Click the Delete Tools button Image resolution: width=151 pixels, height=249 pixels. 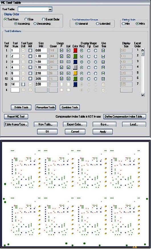pyautogui.click(x=21, y=107)
